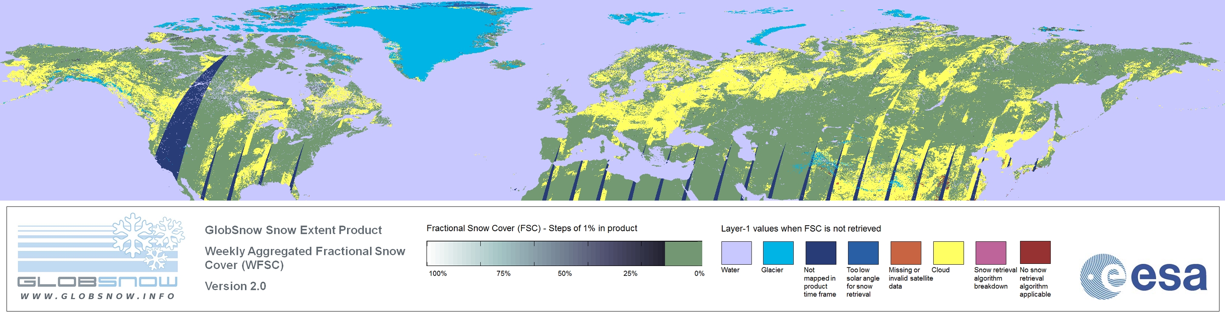Click the light lavender Water legend swatch
The height and width of the screenshot is (317, 1225).
coord(736,253)
